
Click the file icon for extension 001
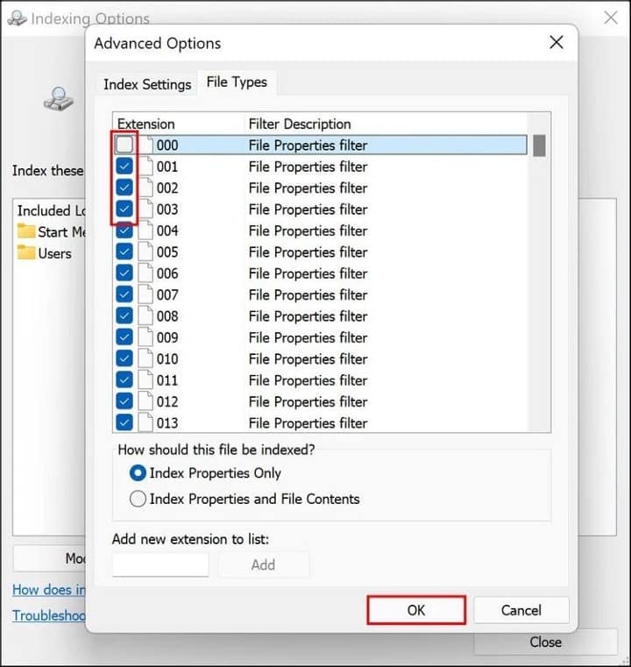click(145, 167)
